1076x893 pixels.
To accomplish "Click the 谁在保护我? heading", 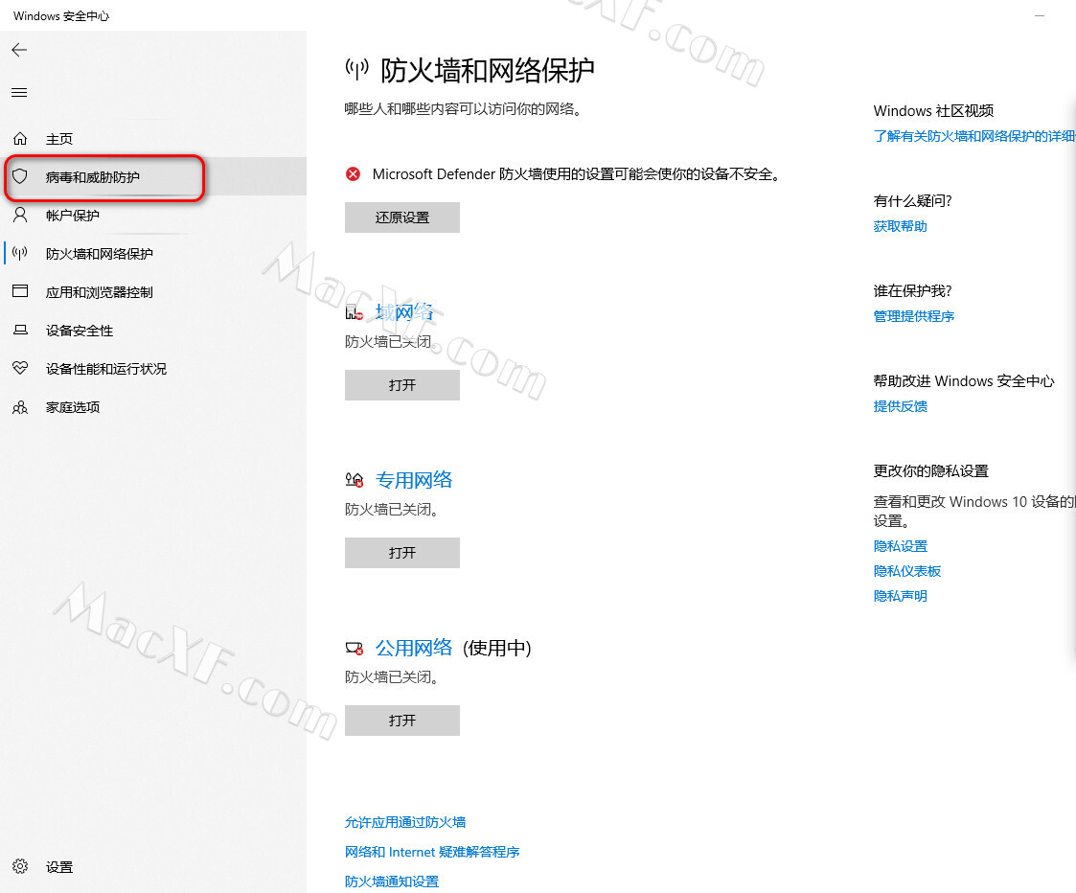I will tap(913, 290).
